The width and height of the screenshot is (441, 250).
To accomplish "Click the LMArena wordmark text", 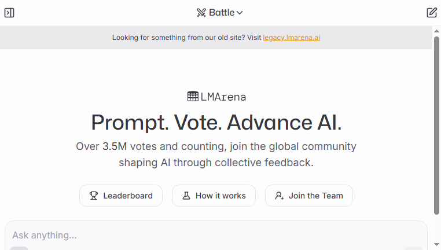I will (223, 97).
